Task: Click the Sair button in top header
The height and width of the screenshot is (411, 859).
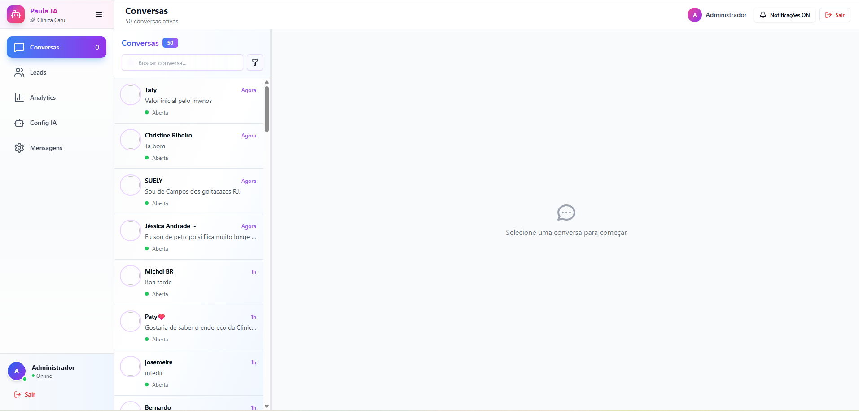Action: (835, 15)
